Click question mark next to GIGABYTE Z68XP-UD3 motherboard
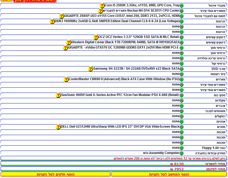 [x=61, y=16]
